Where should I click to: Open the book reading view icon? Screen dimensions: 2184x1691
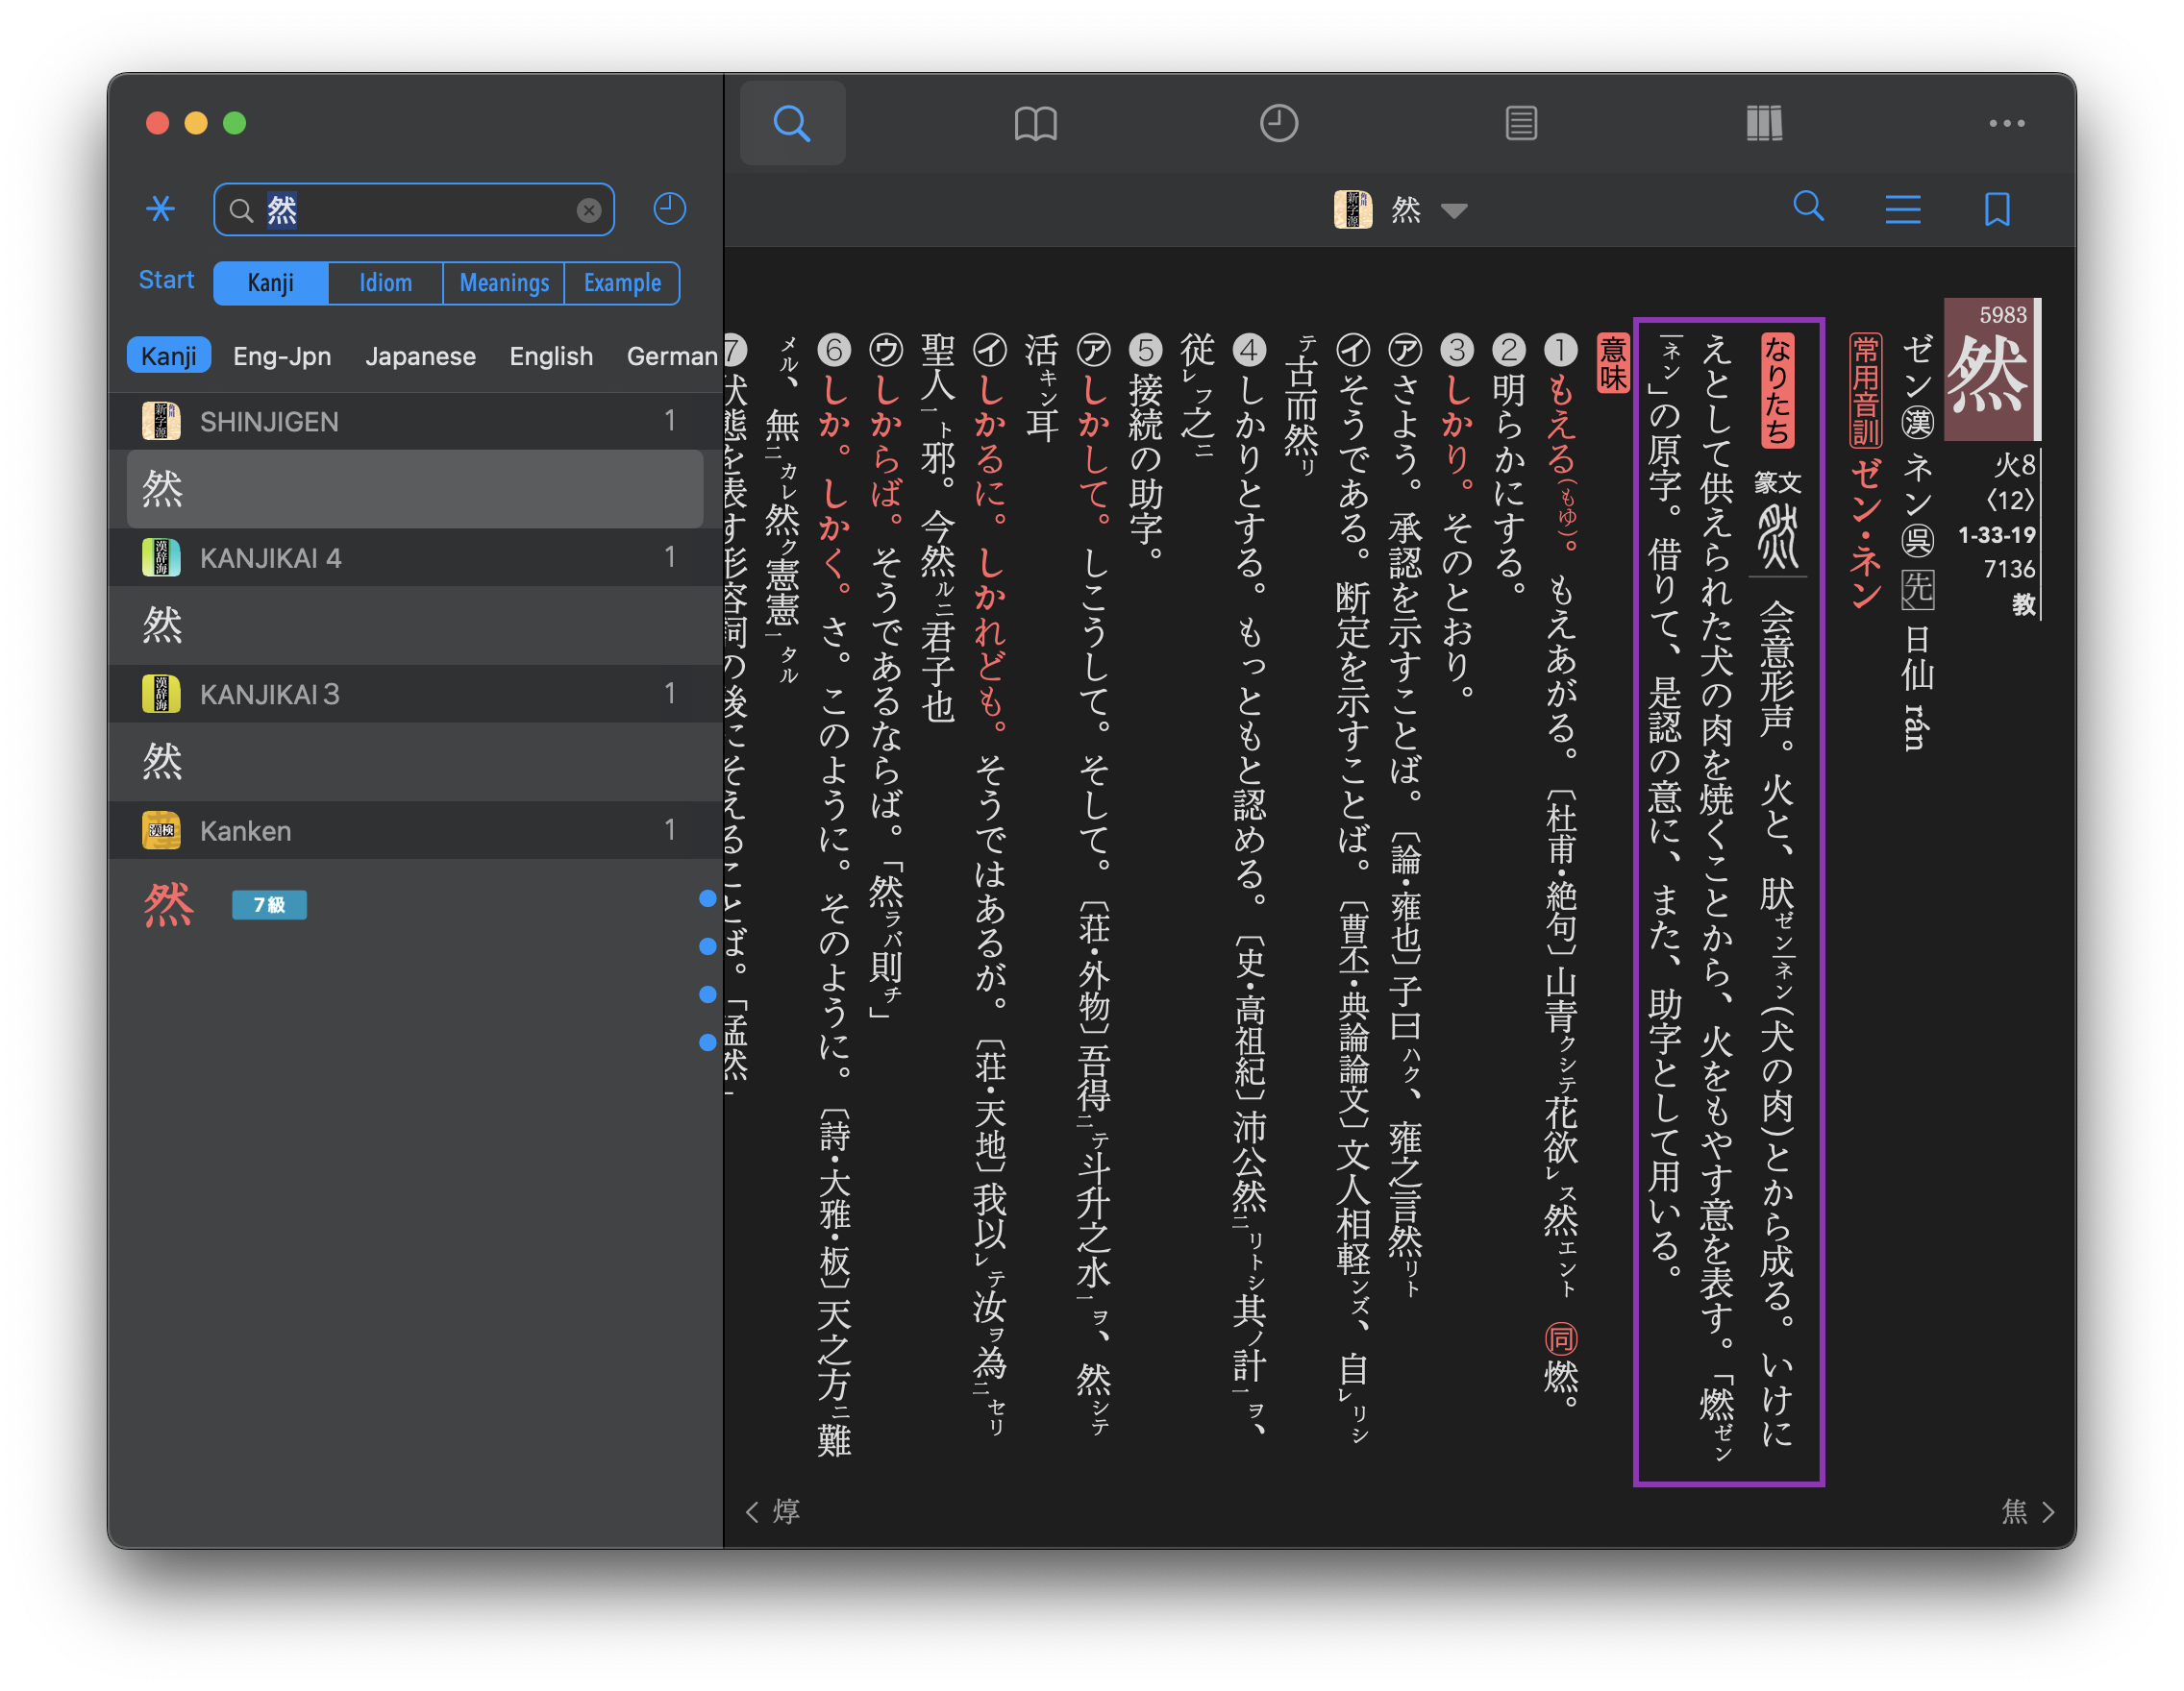click(x=1035, y=124)
